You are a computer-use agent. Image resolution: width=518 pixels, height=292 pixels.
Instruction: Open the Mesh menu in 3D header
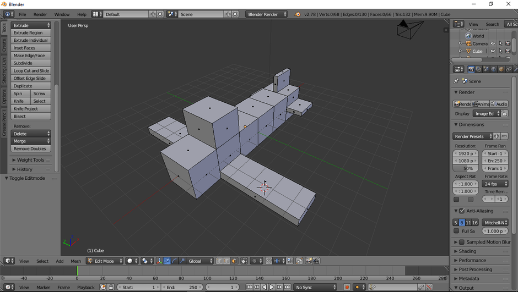tap(76, 261)
